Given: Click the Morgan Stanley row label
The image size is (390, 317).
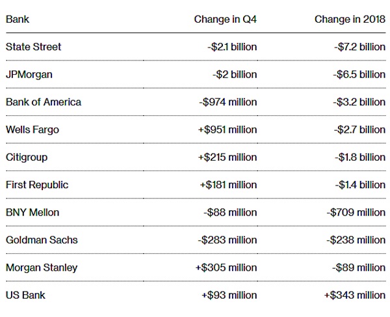Looking at the screenshot, I should click(42, 268).
